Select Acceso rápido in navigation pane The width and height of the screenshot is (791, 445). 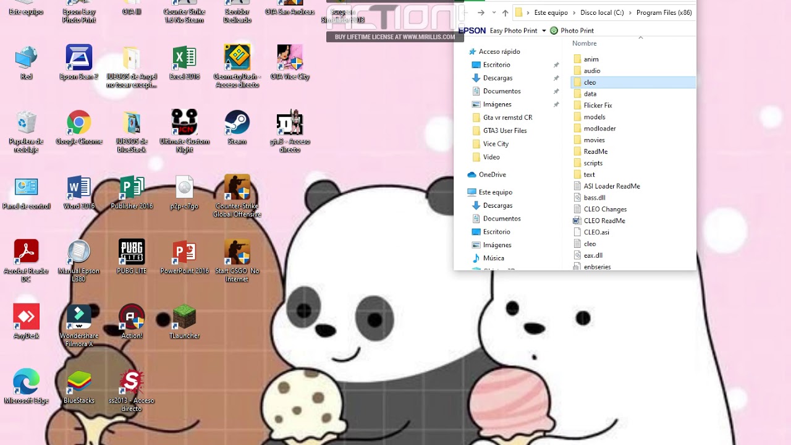(x=499, y=52)
